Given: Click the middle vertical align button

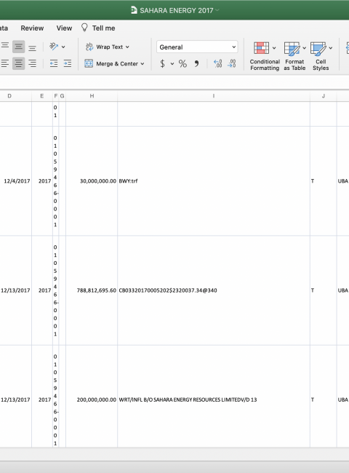Looking at the screenshot, I should 18,47.
